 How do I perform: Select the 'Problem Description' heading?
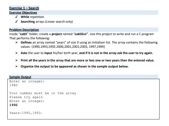[x=24, y=30]
